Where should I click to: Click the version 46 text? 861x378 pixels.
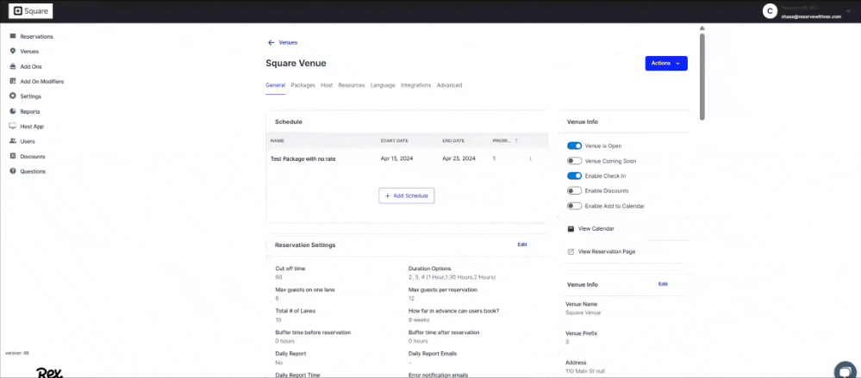click(x=17, y=353)
